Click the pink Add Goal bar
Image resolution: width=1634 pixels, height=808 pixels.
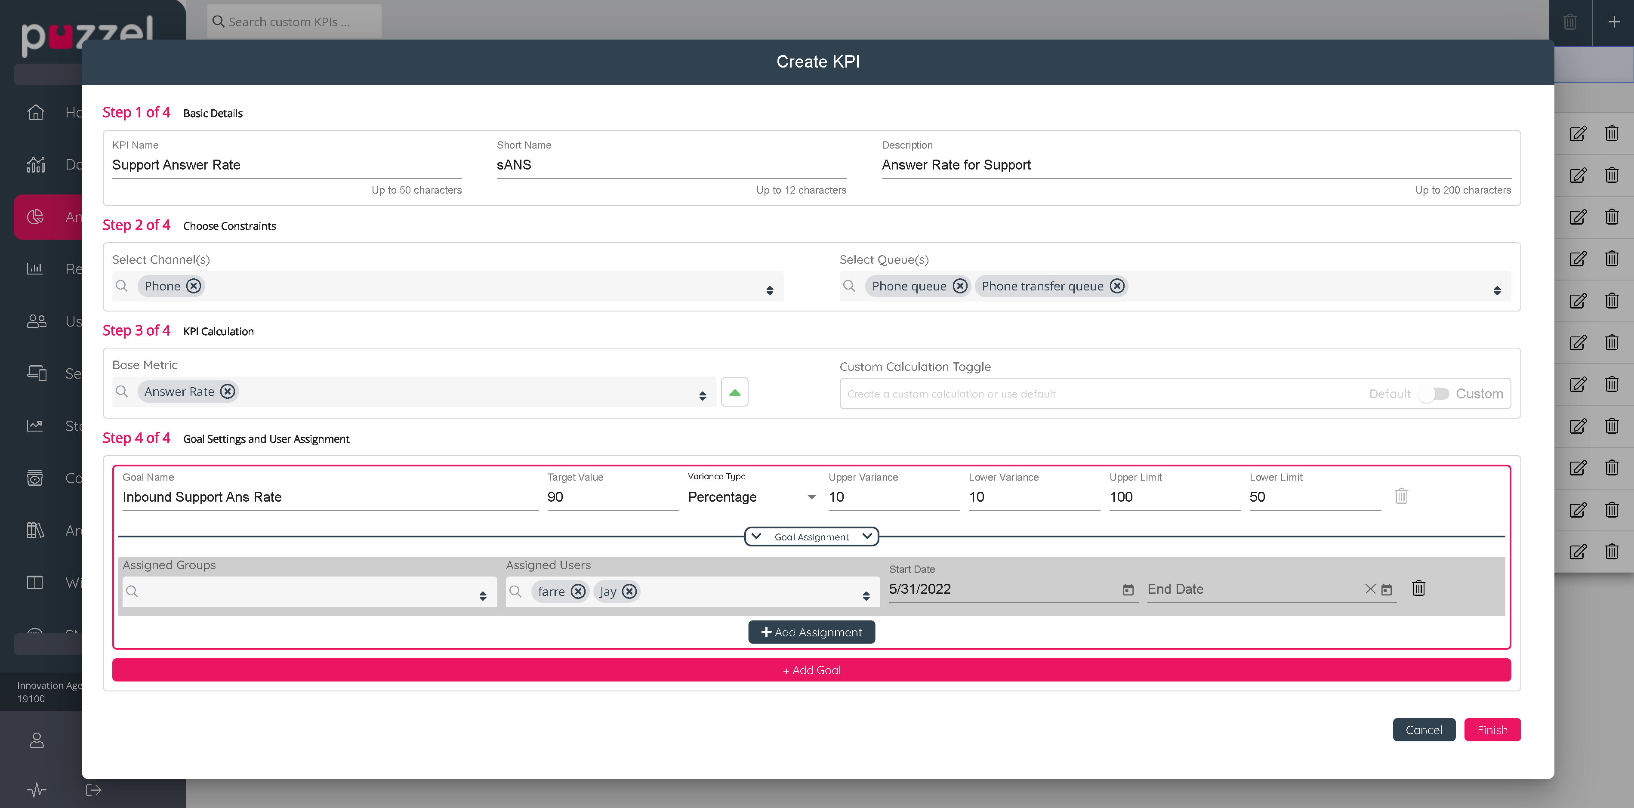(x=811, y=670)
